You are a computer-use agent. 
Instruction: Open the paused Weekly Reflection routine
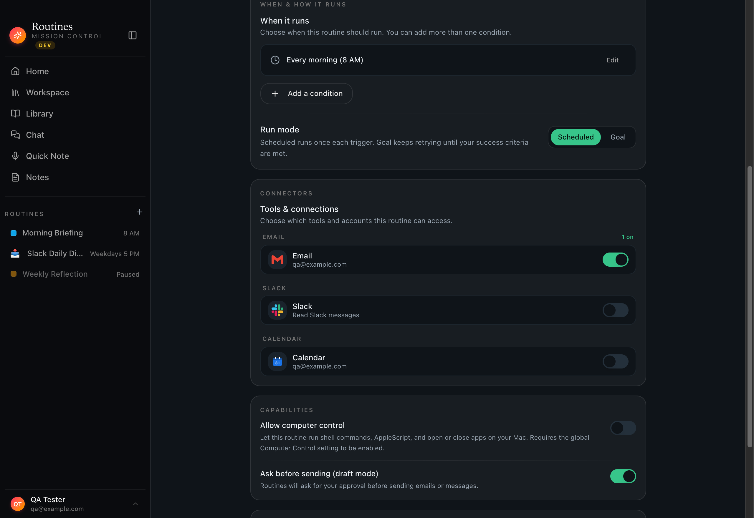[x=75, y=274]
